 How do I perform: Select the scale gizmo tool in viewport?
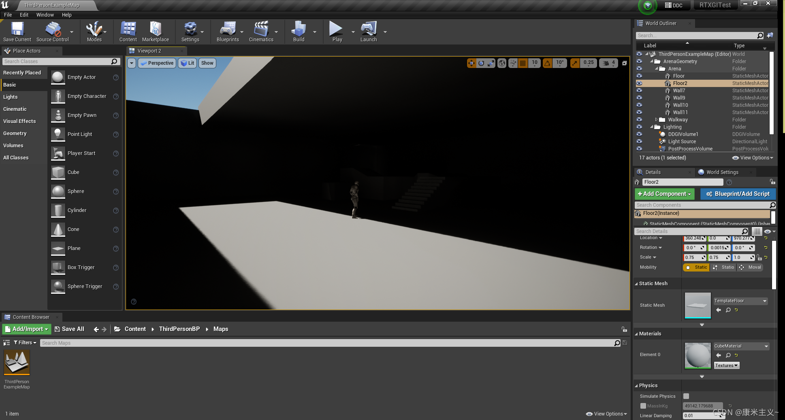(x=491, y=63)
